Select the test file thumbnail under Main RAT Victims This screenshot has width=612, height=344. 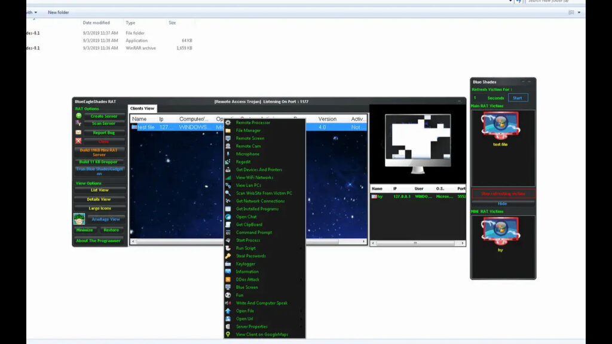pos(500,129)
